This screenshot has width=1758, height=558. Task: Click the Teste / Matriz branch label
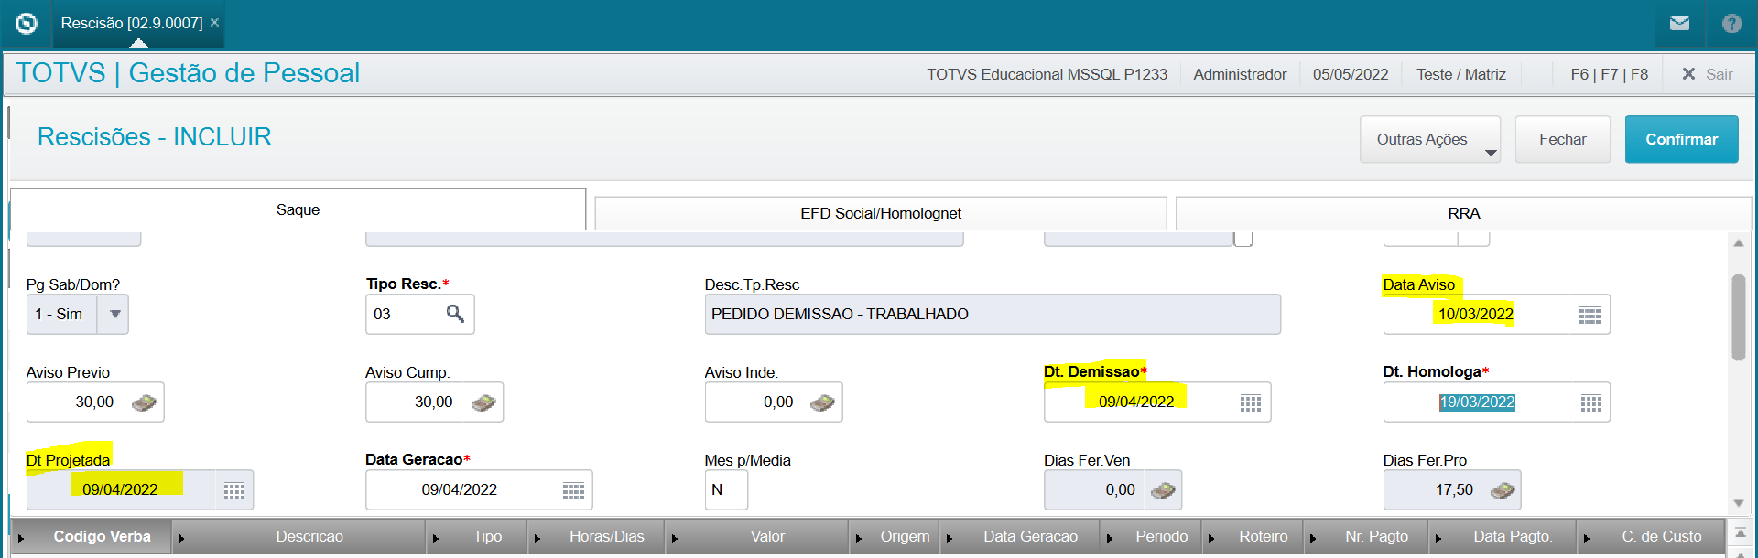pyautogui.click(x=1460, y=74)
